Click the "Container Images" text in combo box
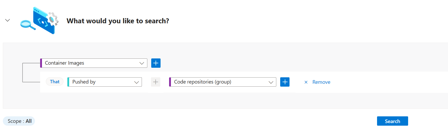The width and height of the screenshot is (448, 136). pyautogui.click(x=64, y=63)
